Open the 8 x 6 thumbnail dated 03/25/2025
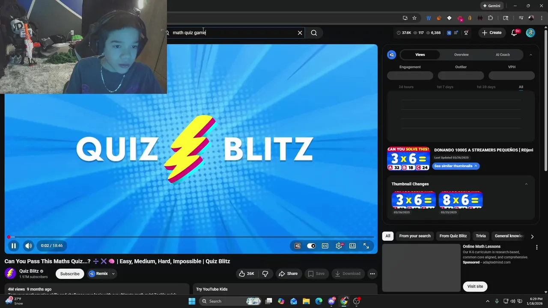Screen dimensions: 548x308 461,200
